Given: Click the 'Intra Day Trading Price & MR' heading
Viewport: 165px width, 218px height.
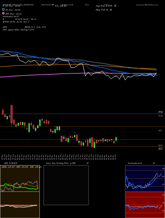Looking at the screenshot, I should [61, 163].
